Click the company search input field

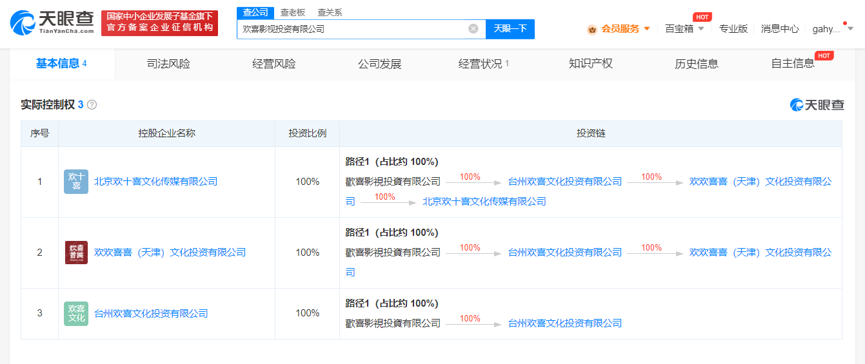tap(352, 28)
